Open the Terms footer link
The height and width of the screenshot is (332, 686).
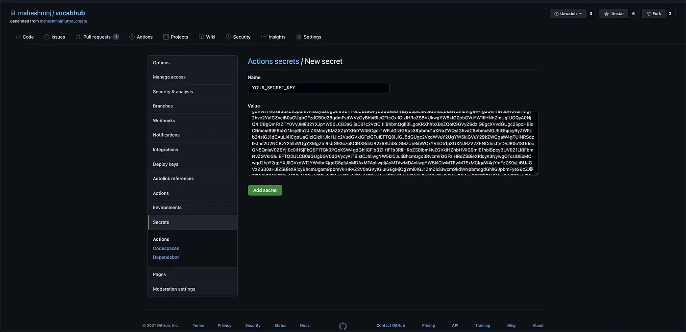pyautogui.click(x=198, y=326)
